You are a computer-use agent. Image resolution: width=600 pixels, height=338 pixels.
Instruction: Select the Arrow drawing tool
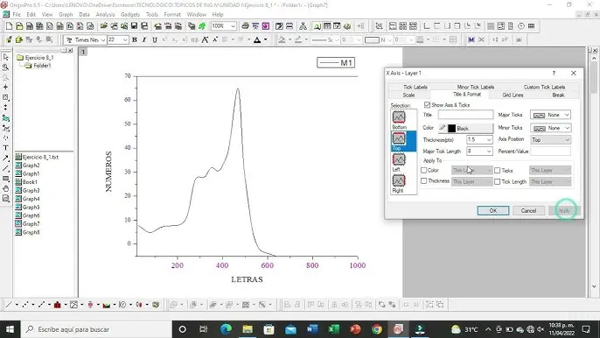pyautogui.click(x=6, y=158)
